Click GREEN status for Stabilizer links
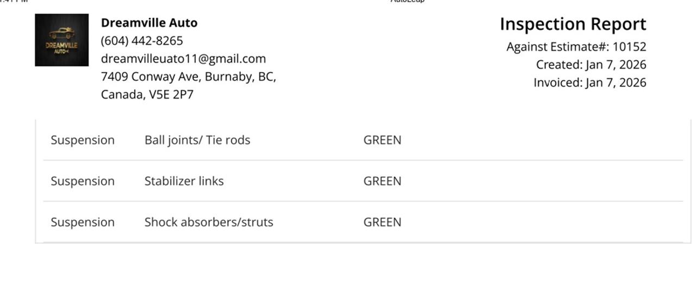Viewport: 696px width, 283px height. [x=382, y=181]
